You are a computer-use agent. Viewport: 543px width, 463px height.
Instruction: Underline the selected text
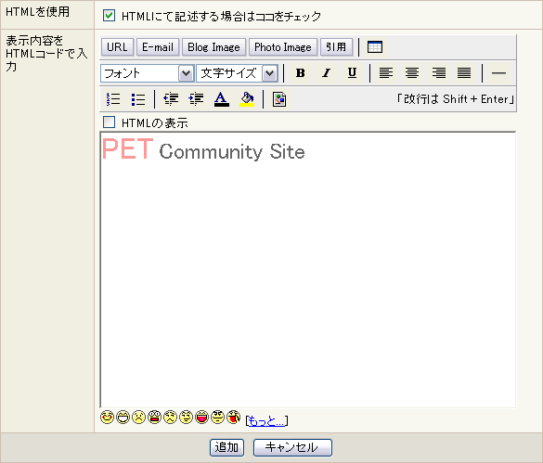coord(352,73)
